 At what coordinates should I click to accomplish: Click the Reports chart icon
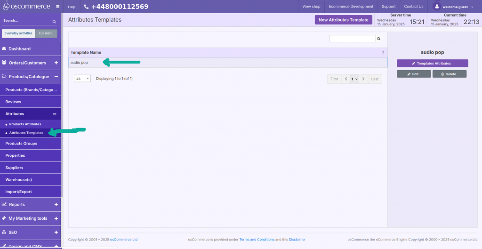(x=4, y=204)
